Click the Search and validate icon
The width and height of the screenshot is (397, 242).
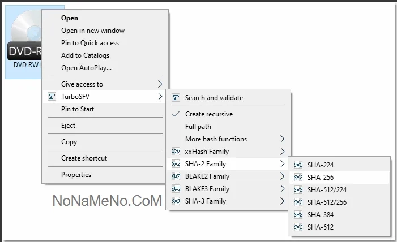[176, 98]
